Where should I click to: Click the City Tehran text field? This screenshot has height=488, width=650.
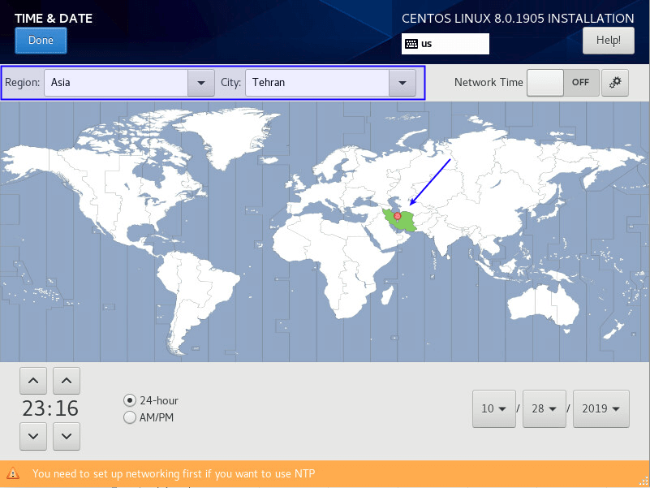click(317, 83)
